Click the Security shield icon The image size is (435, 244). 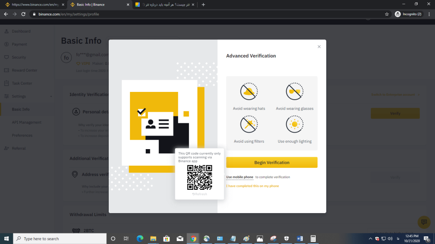point(6,57)
